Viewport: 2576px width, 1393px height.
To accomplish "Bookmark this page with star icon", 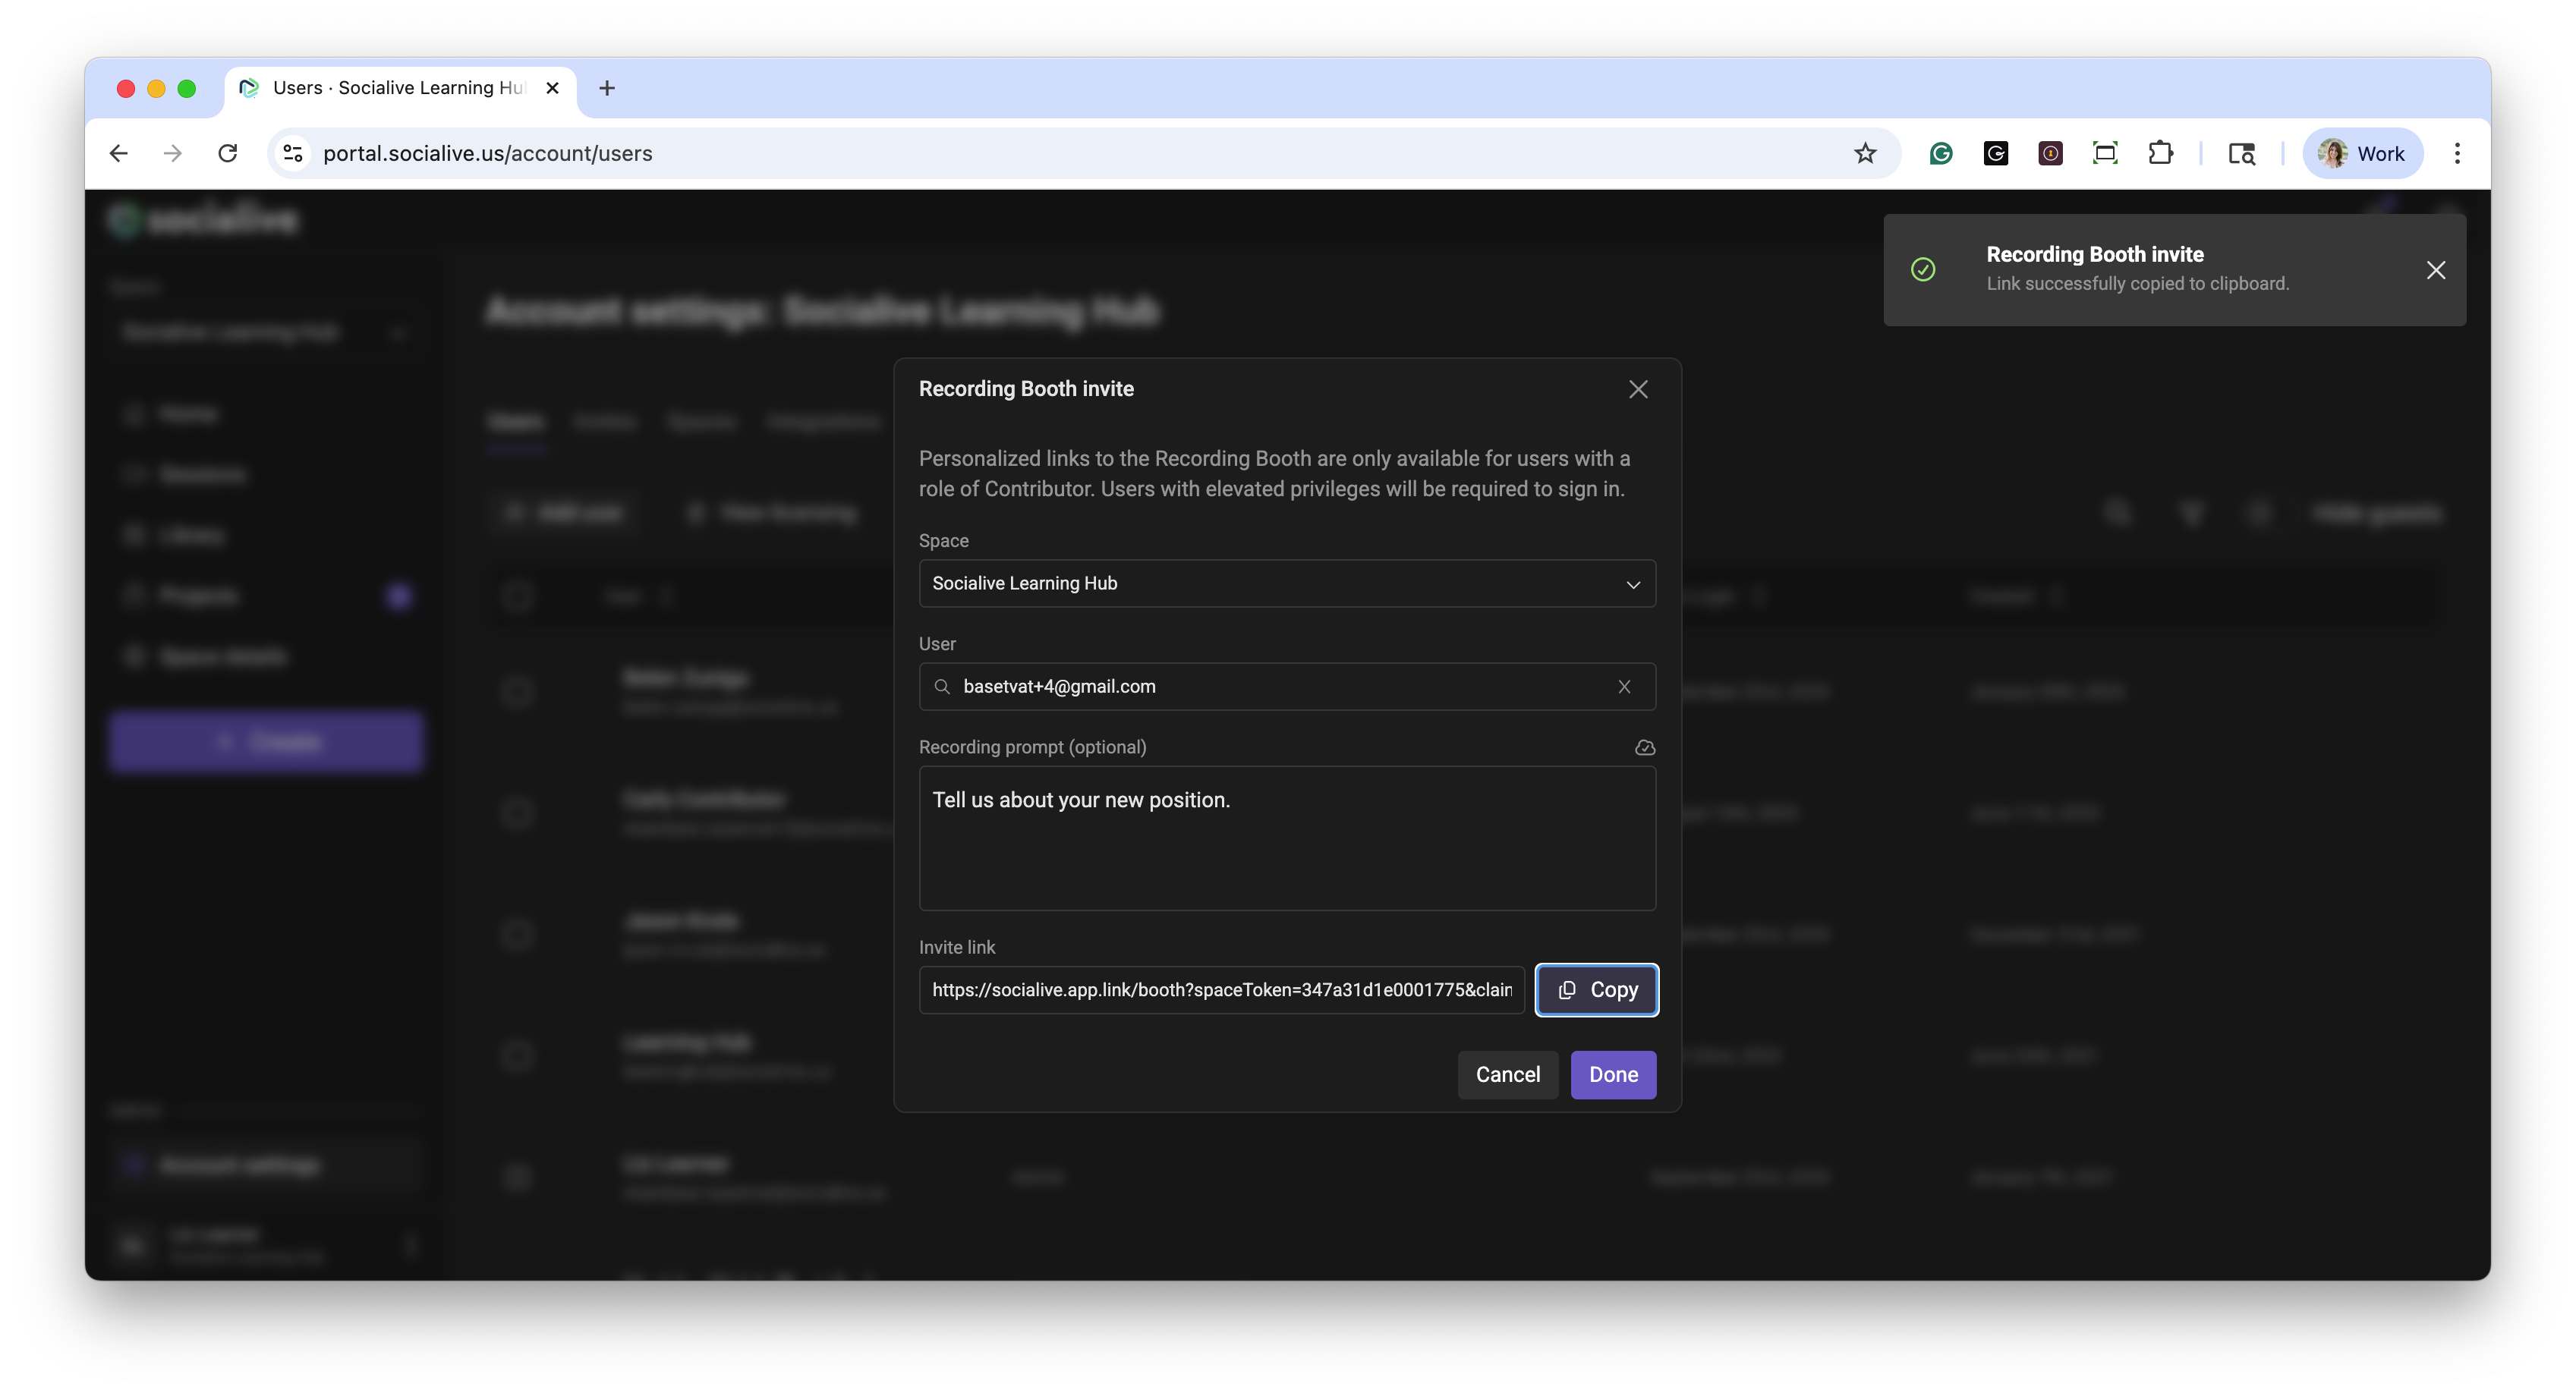I will (1865, 153).
